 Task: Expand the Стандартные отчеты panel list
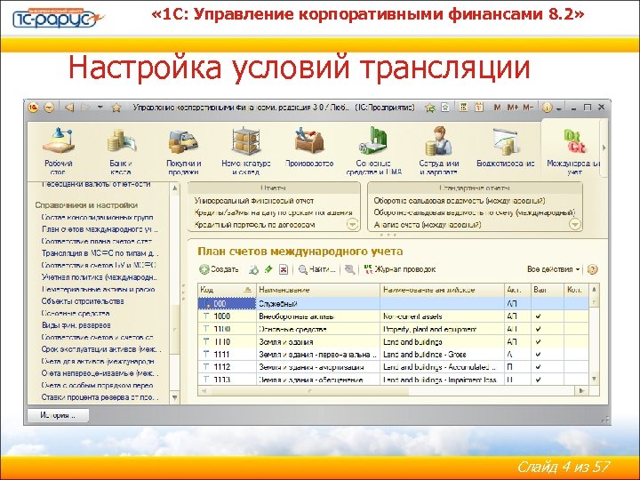coord(575,224)
